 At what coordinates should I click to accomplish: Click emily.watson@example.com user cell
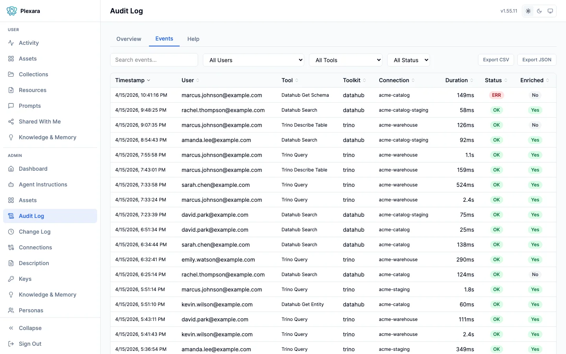coord(218,260)
